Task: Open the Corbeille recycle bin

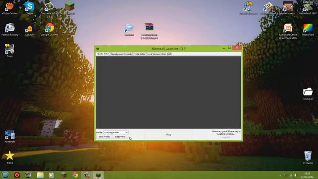Action: 308,158
